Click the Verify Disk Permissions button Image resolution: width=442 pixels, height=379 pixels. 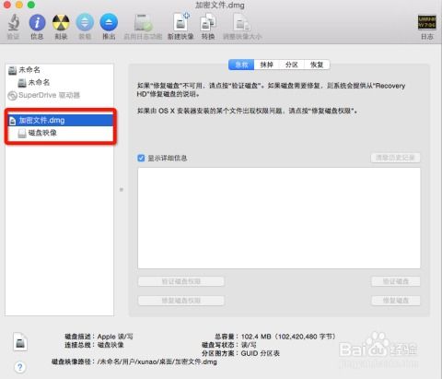coord(181,281)
